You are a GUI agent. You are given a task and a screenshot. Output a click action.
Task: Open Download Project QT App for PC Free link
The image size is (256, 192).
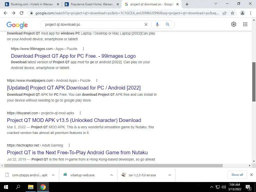pos(73,56)
